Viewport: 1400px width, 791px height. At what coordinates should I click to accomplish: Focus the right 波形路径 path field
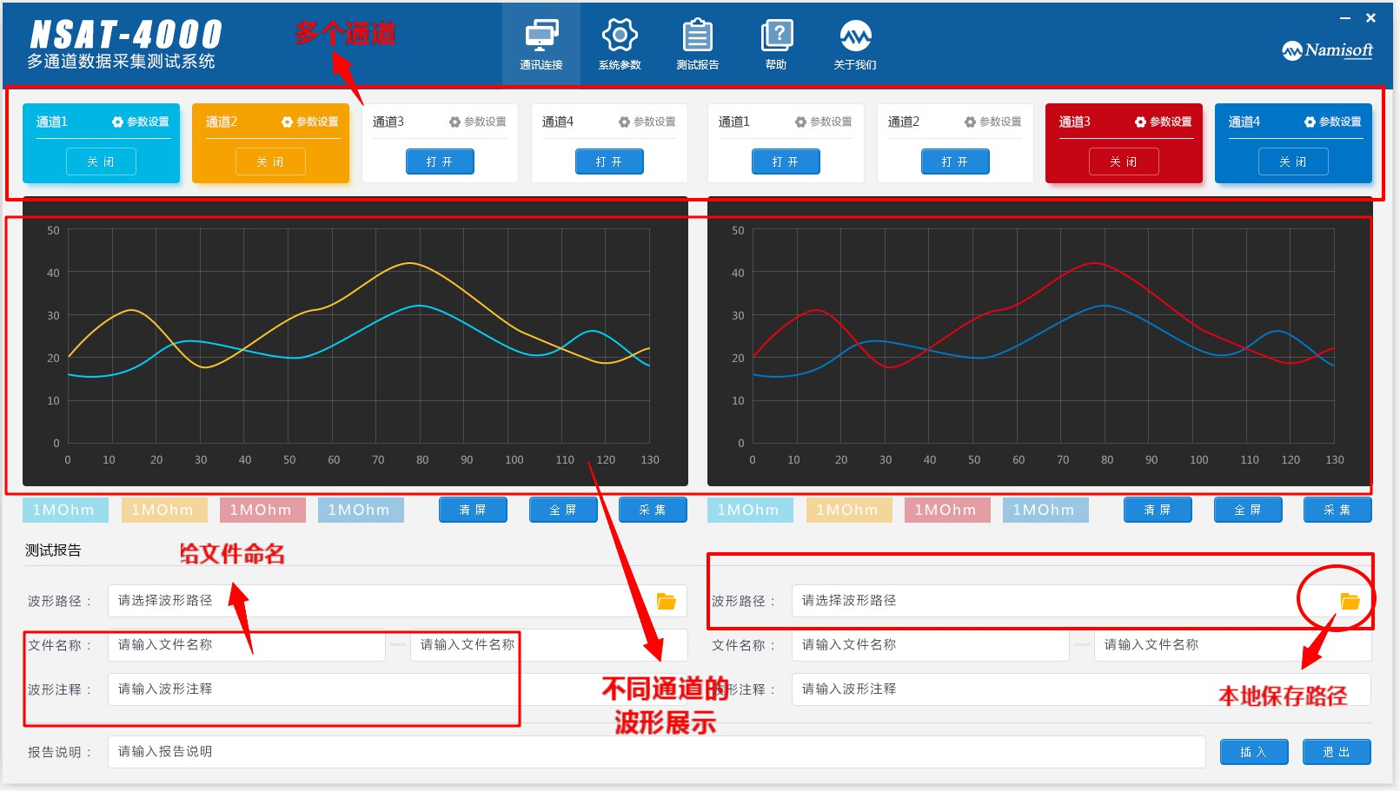click(x=1081, y=601)
